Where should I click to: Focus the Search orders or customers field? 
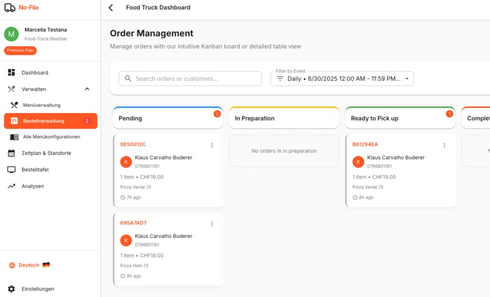190,78
